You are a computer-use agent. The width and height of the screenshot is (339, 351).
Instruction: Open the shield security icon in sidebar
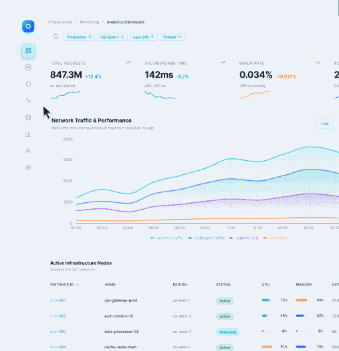coord(28,84)
